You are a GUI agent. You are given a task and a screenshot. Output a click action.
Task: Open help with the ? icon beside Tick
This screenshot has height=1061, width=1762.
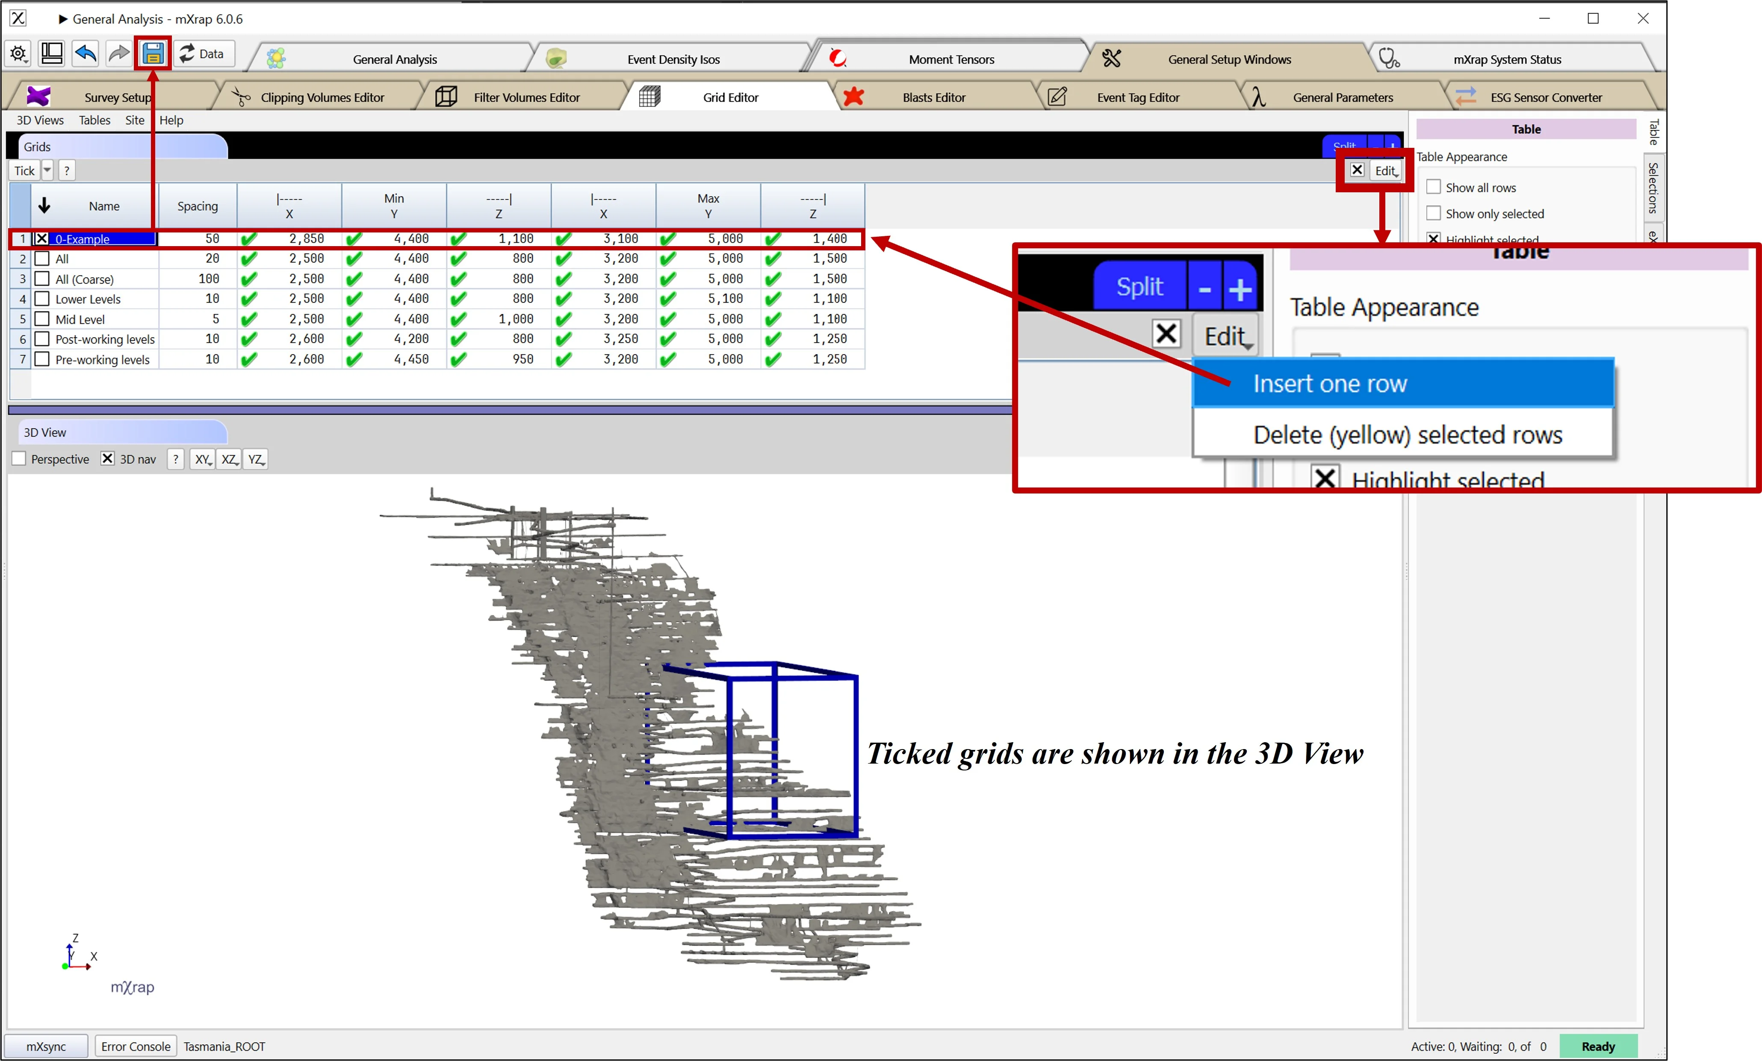[67, 170]
